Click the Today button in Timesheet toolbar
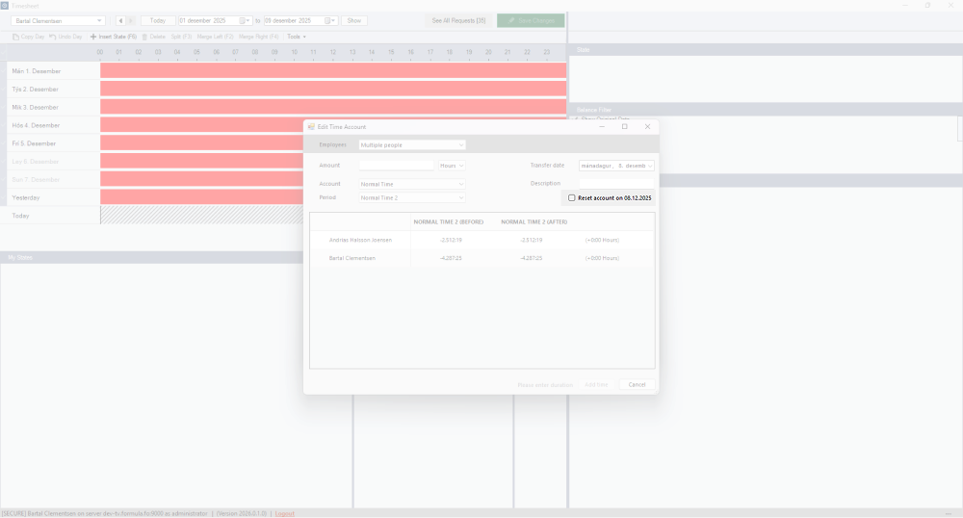The height and width of the screenshot is (518, 963). pyautogui.click(x=158, y=21)
